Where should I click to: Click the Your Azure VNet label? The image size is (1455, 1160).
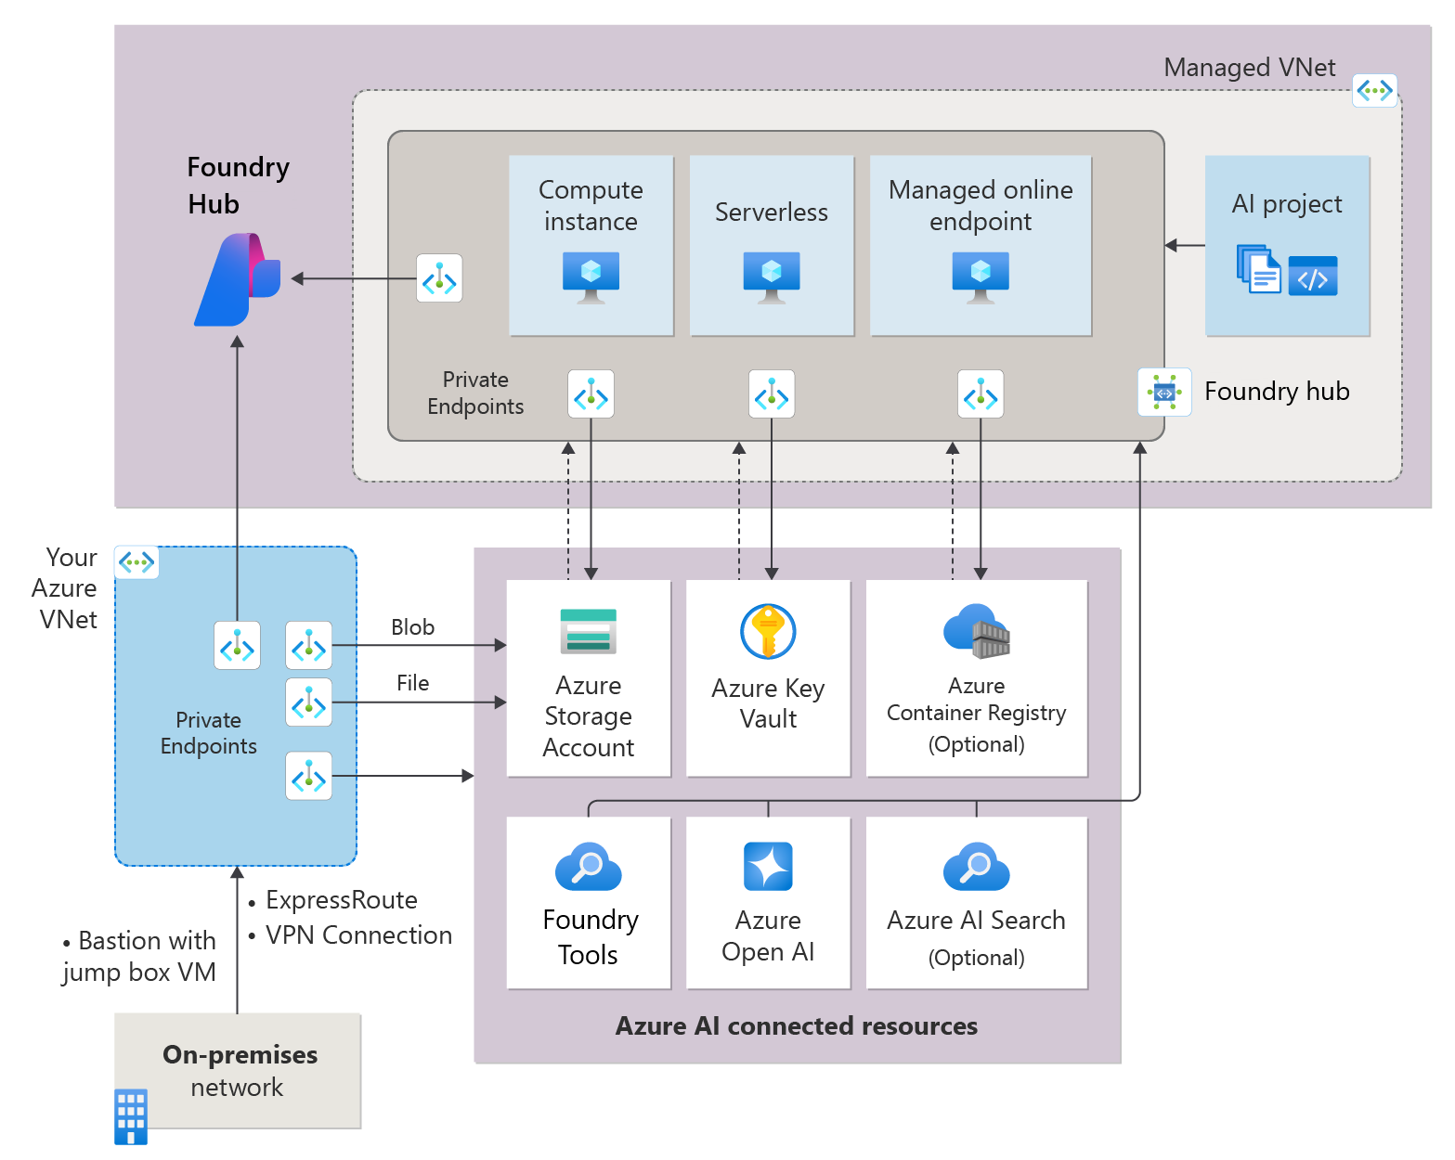[65, 588]
